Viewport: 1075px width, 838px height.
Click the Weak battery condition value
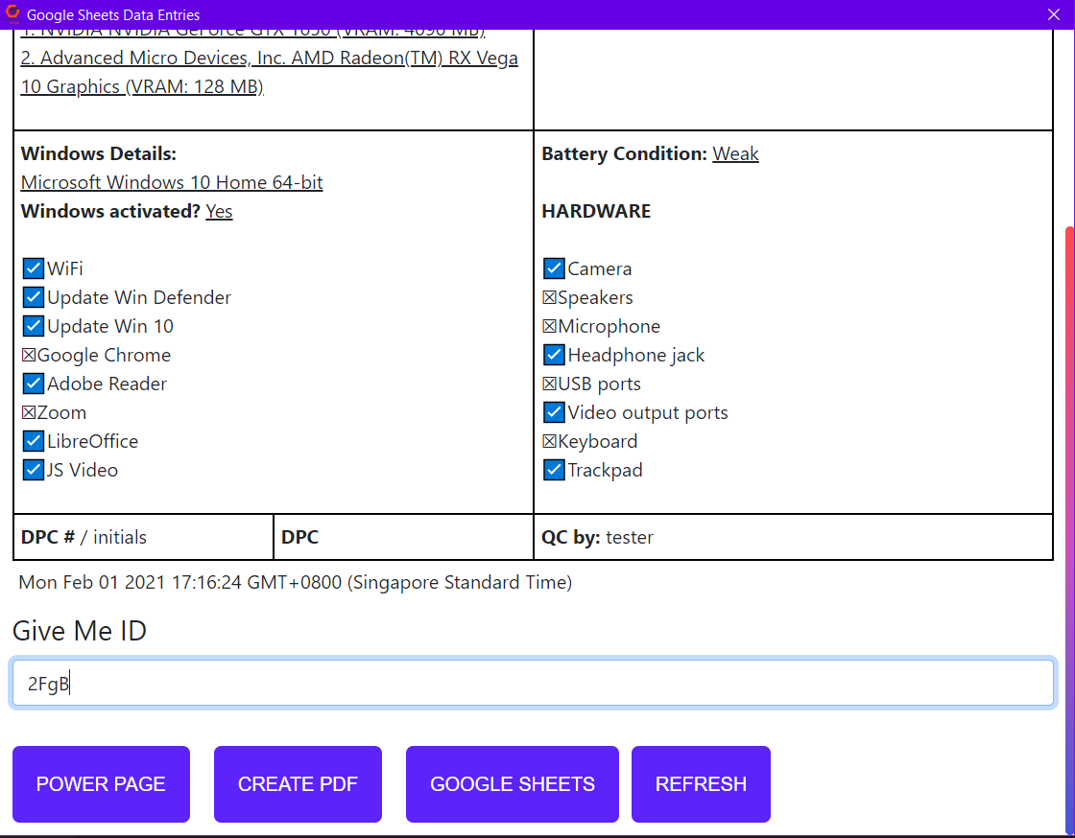click(x=735, y=153)
